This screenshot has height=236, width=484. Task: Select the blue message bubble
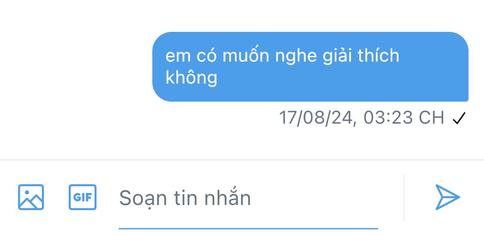point(310,67)
